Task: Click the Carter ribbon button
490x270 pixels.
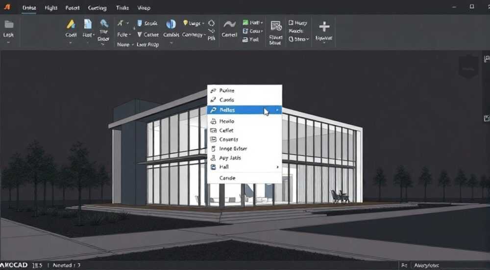Action: [x=148, y=35]
